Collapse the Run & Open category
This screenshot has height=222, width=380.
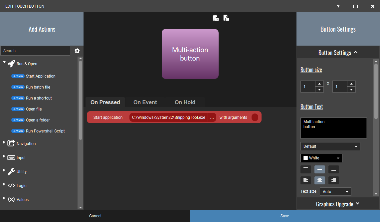[x=5, y=62]
